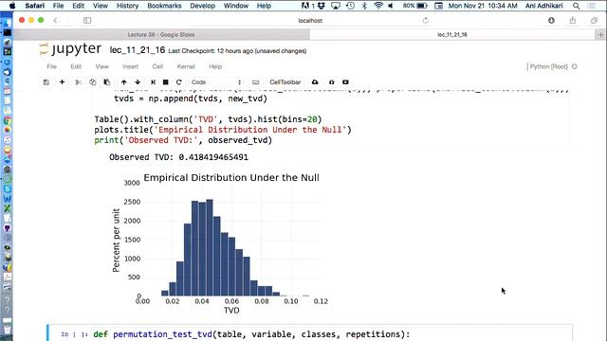Image resolution: width=607 pixels, height=341 pixels.
Task: Open the notebook File menu
Action: (x=52, y=66)
